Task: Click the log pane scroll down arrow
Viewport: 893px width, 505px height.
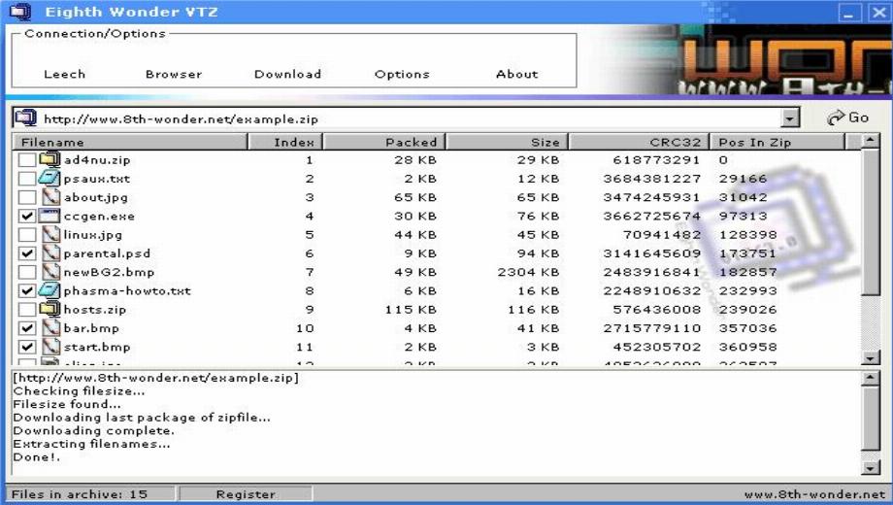Action: coord(871,467)
